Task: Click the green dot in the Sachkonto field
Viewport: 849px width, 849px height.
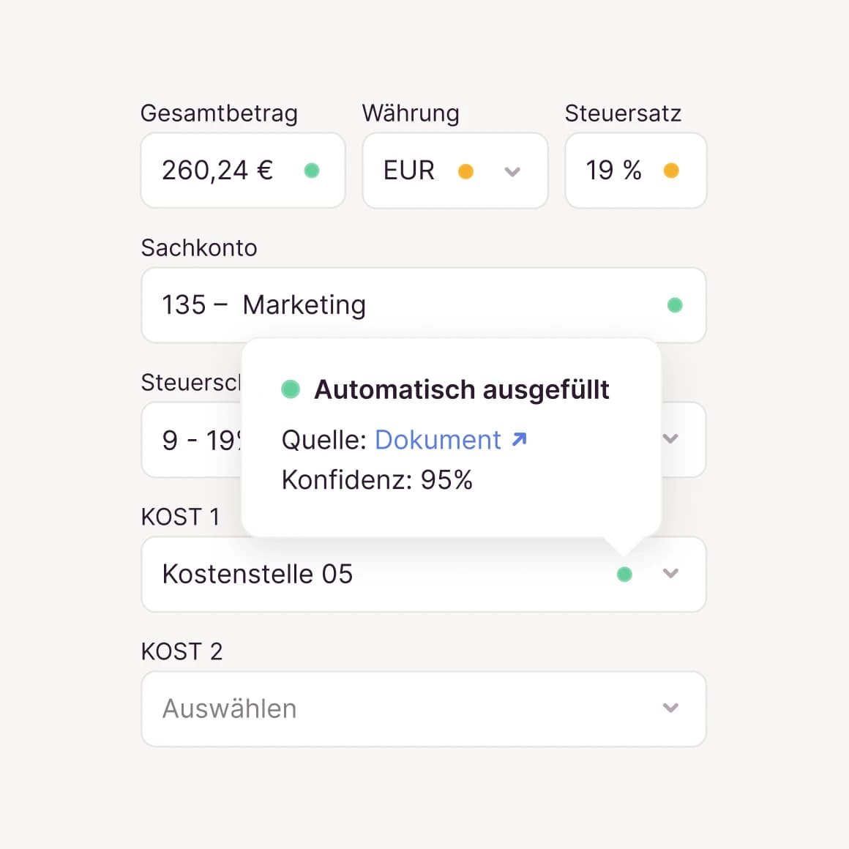Action: click(x=674, y=305)
